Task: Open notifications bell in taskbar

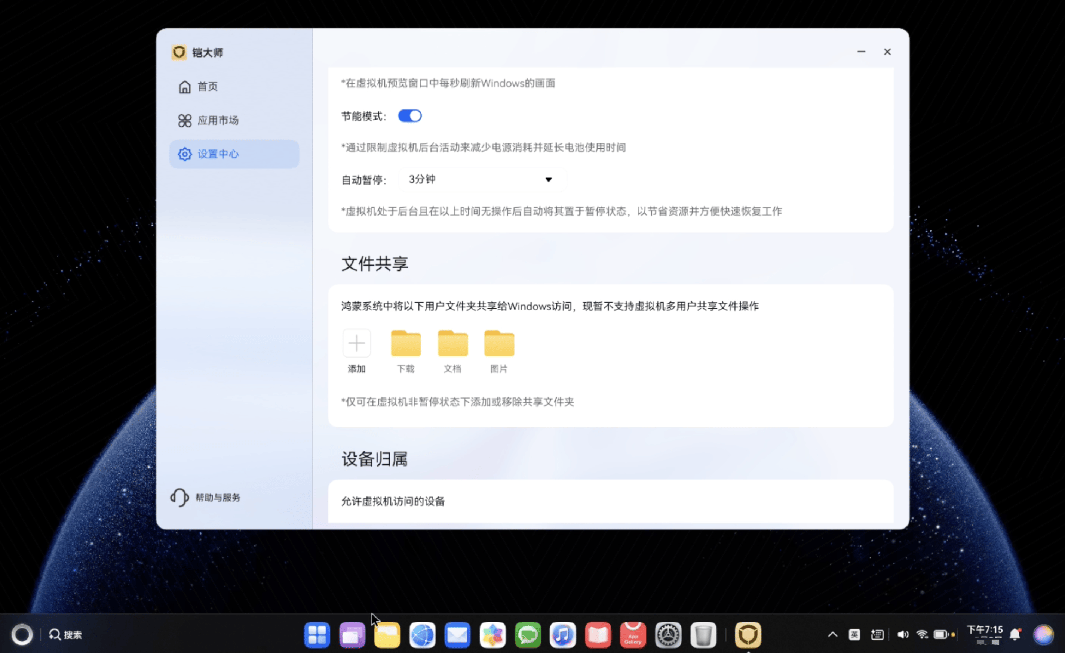Action: pyautogui.click(x=1015, y=634)
